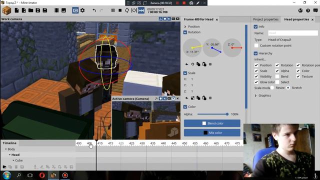The image size is (320, 180).
Task: Collapse the Cube tree item arrow
Action: click(x=13, y=160)
